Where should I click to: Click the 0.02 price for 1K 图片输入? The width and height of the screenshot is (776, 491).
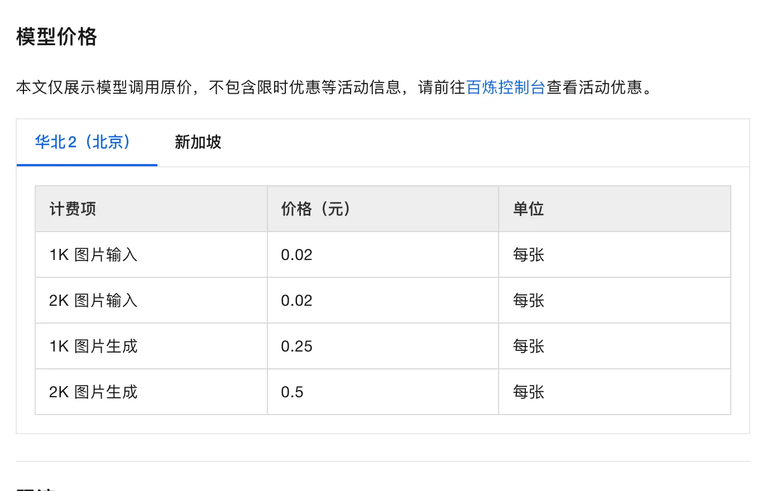tap(296, 255)
